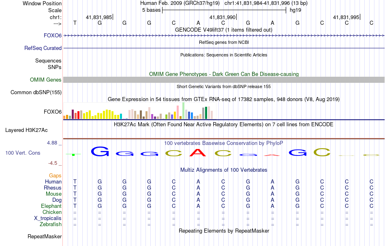
Task: Select the Zebrafish species row label
Action: [51, 224]
